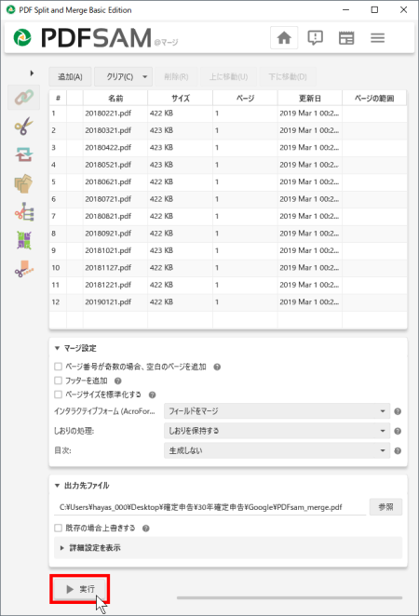Select row 20180721.pdf in file table
The image size is (419, 616).
point(228,199)
